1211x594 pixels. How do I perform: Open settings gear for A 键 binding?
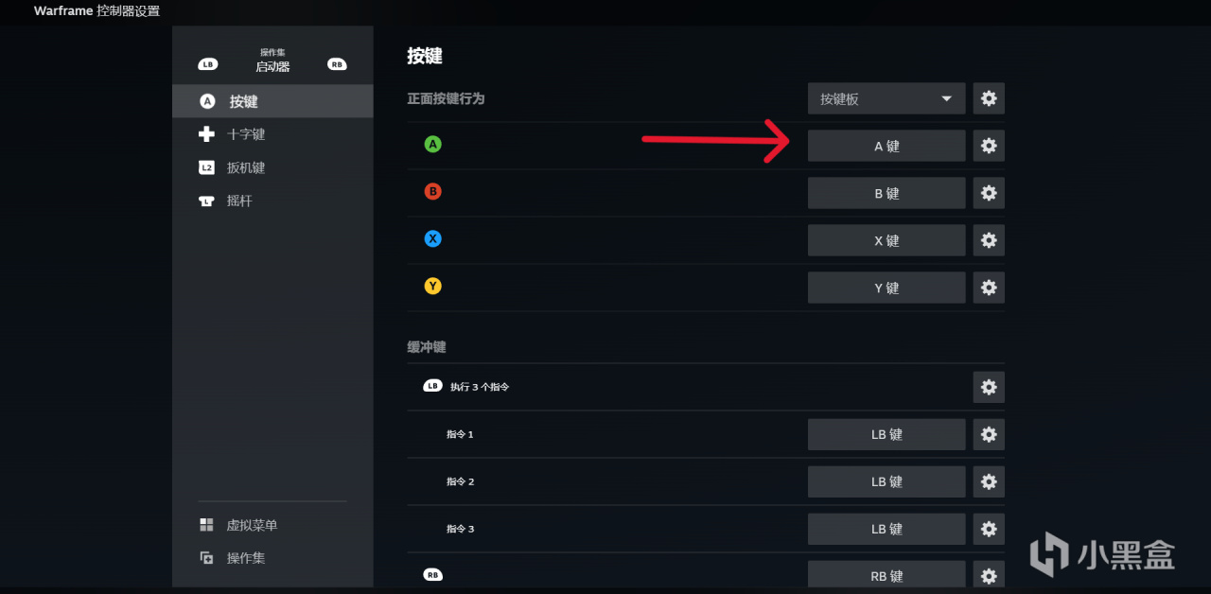click(989, 146)
